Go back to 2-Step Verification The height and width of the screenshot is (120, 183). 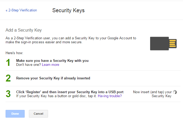[x=21, y=10]
